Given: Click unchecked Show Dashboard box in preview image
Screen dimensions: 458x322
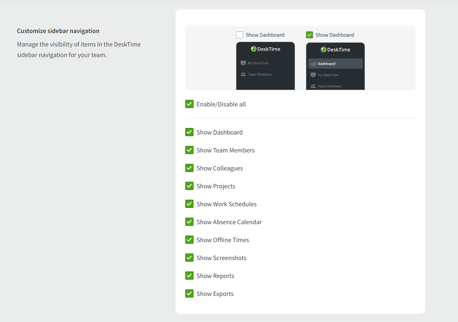Looking at the screenshot, I should click(240, 35).
